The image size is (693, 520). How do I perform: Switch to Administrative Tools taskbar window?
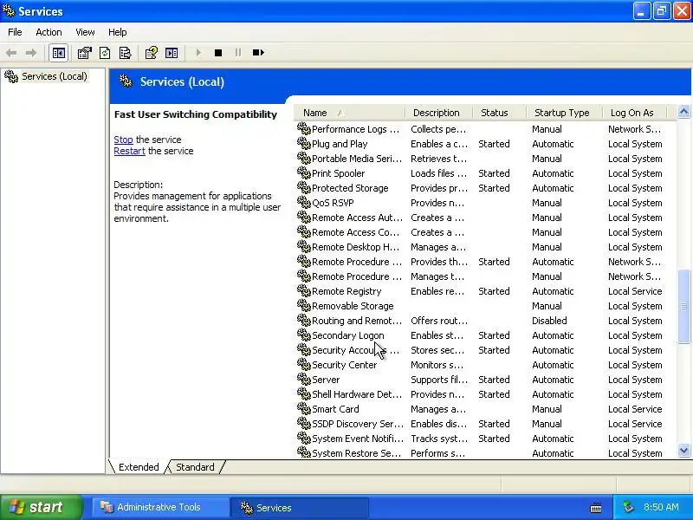[159, 507]
